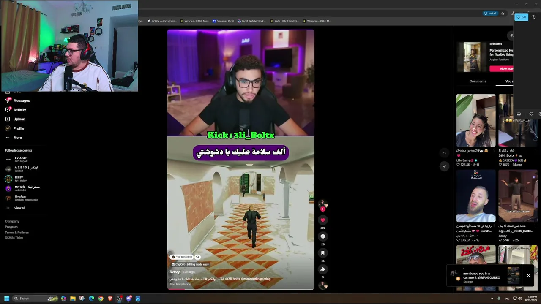Open the clock and date in the taskbar
541x304 pixels.
point(531,299)
